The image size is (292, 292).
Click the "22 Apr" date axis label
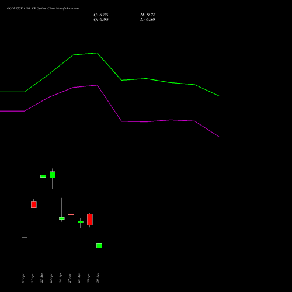41,278
